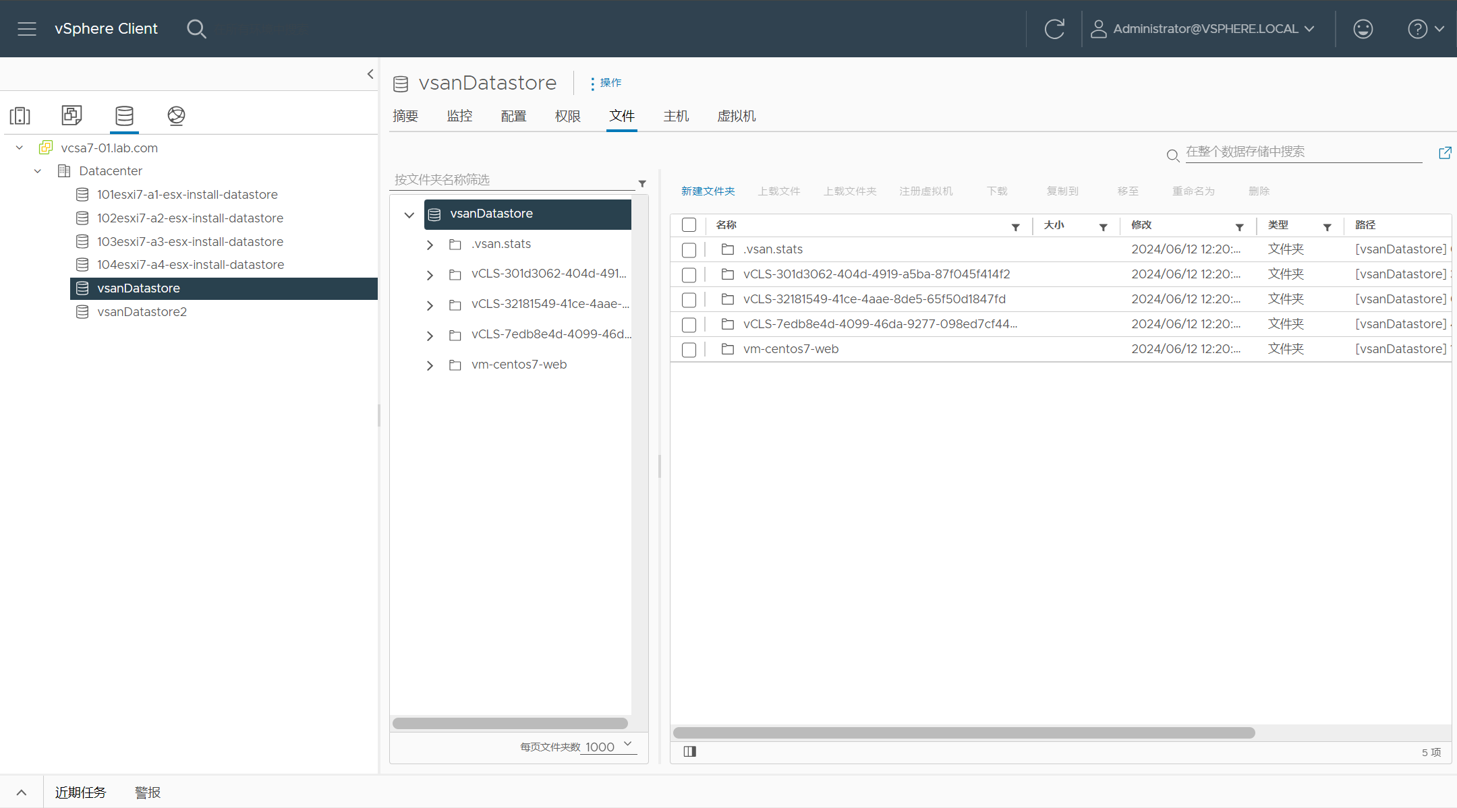The image size is (1457, 808).
Task: Open the Administrator@VSPHERE.LOCAL user menu
Action: point(1203,29)
